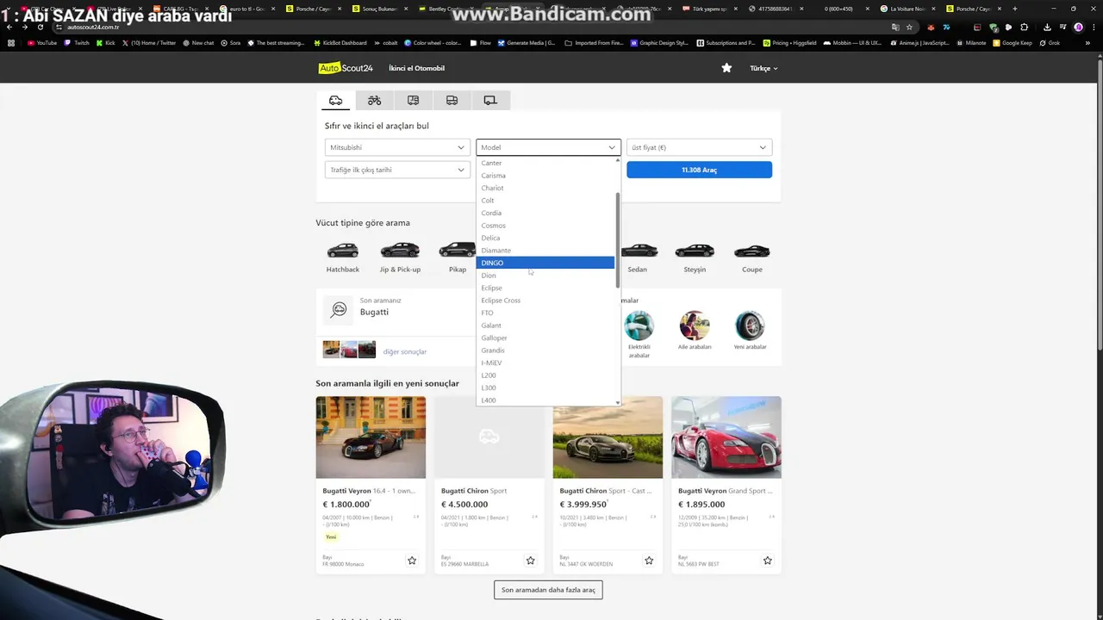Switch to the motorhome vehicle tab
This screenshot has height=620, width=1103.
pos(413,101)
